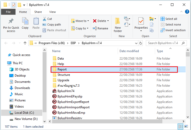
Task: Click the Rename icon in Organize group
Action: (95, 28)
